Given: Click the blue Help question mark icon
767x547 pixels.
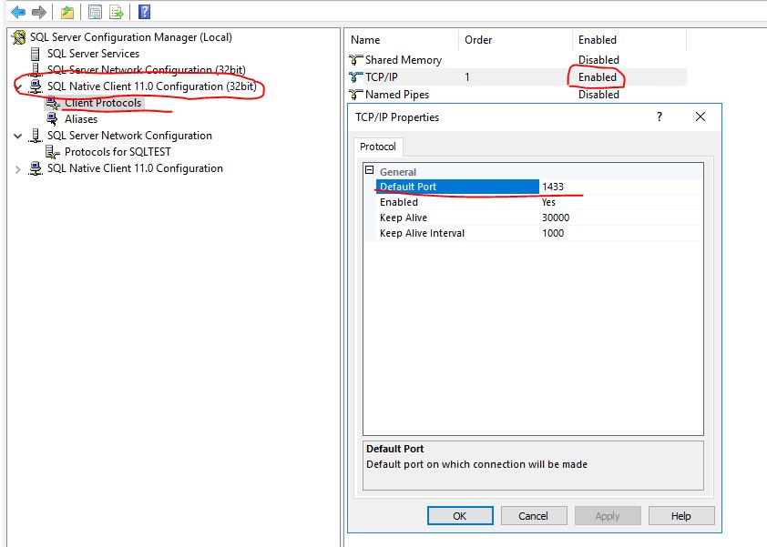Looking at the screenshot, I should coord(144,12).
